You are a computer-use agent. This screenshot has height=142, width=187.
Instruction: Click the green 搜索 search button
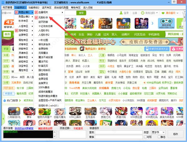click(x=81, y=13)
